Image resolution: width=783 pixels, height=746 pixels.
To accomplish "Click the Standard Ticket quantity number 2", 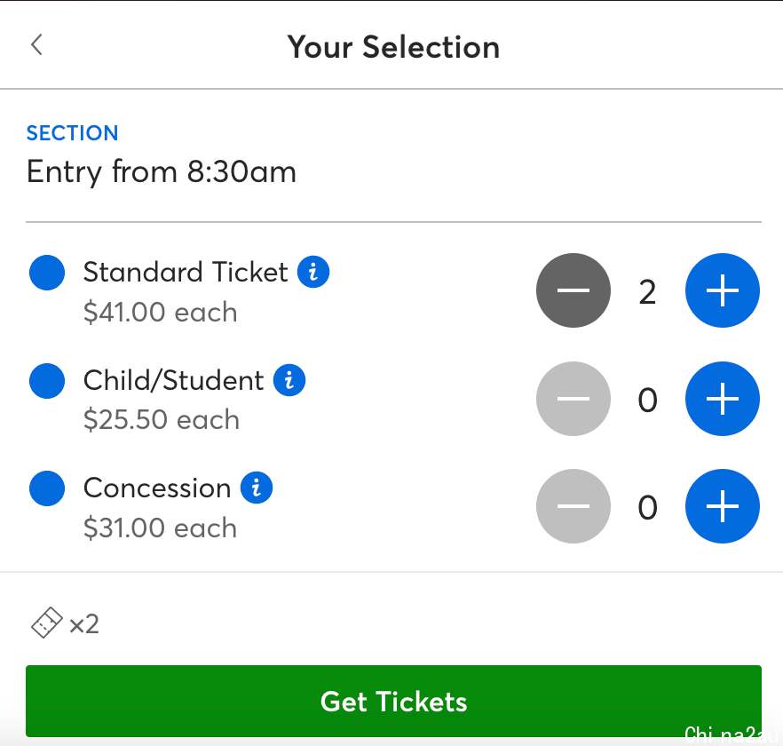I will coord(647,292).
